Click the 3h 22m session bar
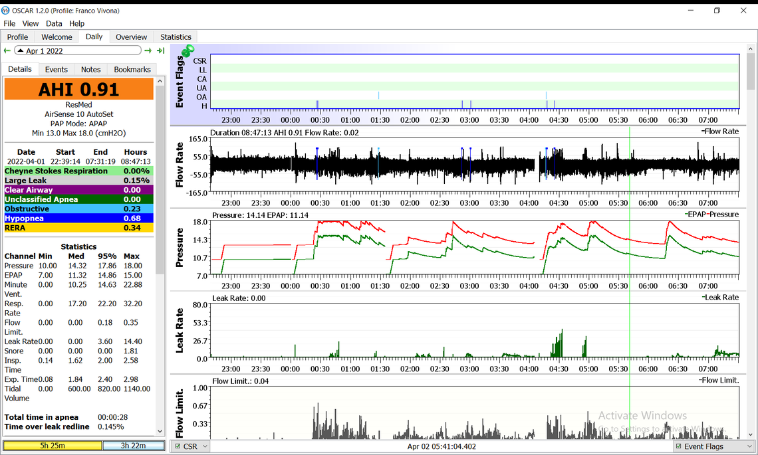758x455 pixels. (133, 445)
